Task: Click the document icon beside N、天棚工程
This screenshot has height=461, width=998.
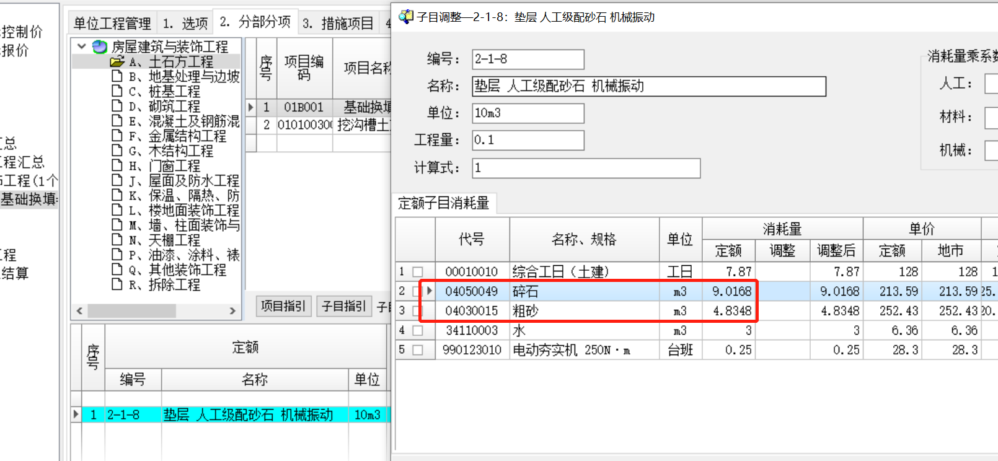Action: pos(117,239)
